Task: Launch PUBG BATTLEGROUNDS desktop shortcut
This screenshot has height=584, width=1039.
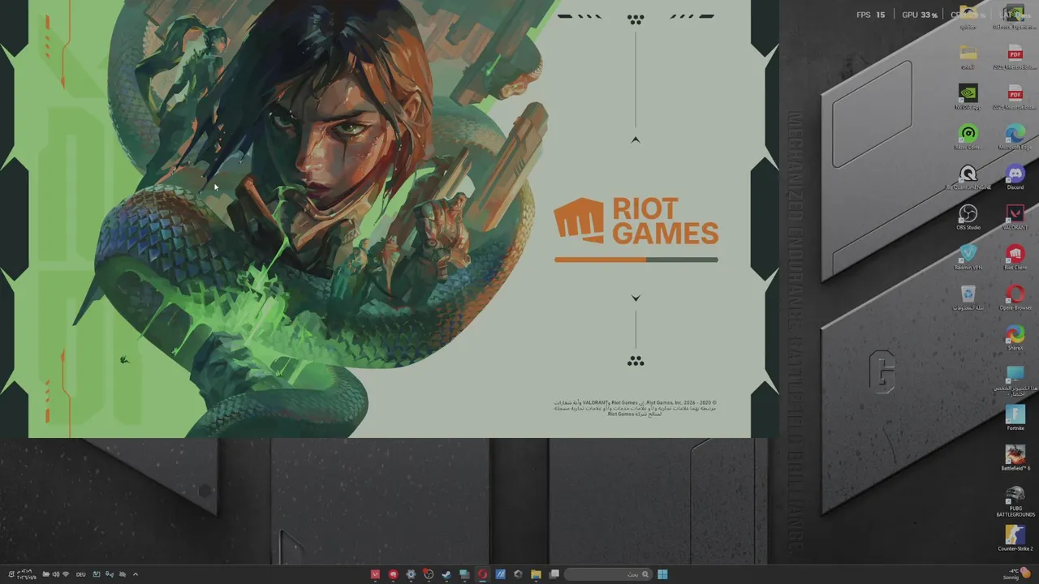Action: click(1015, 501)
